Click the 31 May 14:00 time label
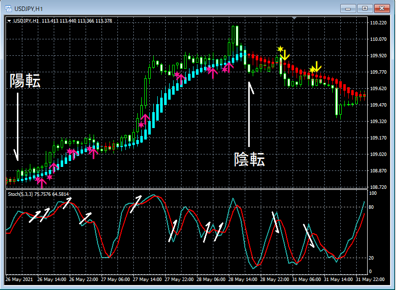396x290 pixels. 338,280
